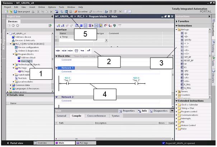The width and height of the screenshot is (217, 147).
Task: Click the Open project icon in main toolbar
Action: click(x=11, y=11)
